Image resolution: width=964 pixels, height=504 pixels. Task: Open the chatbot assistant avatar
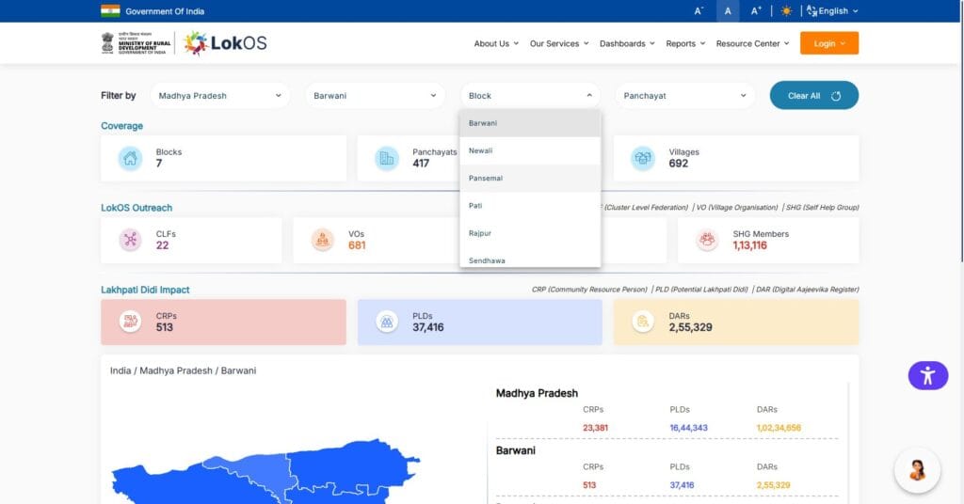917,471
